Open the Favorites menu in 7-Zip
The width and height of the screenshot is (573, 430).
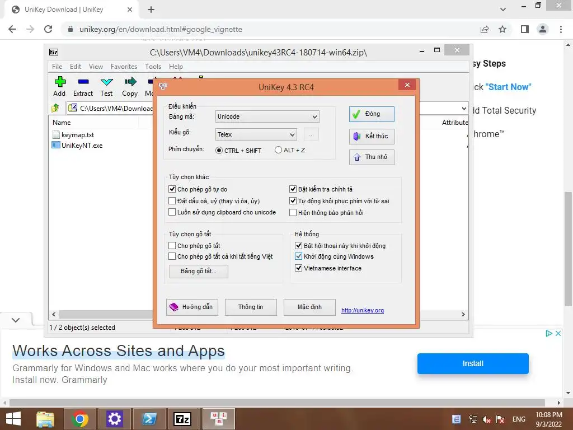click(124, 67)
